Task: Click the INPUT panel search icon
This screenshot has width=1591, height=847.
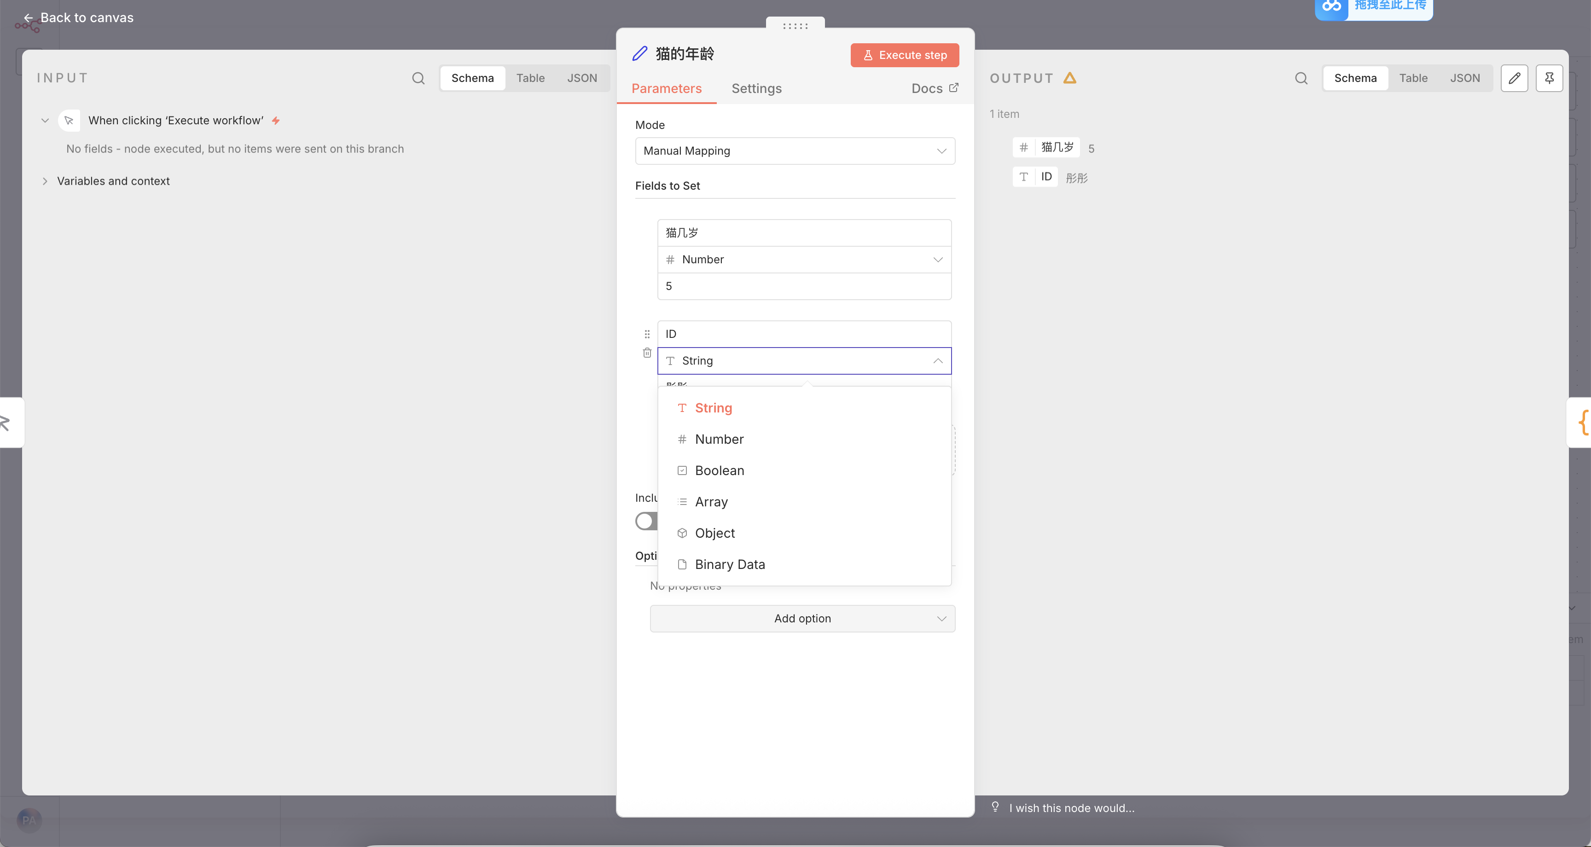Action: pyautogui.click(x=418, y=78)
